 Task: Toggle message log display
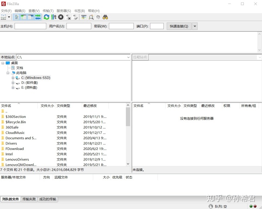16,17
